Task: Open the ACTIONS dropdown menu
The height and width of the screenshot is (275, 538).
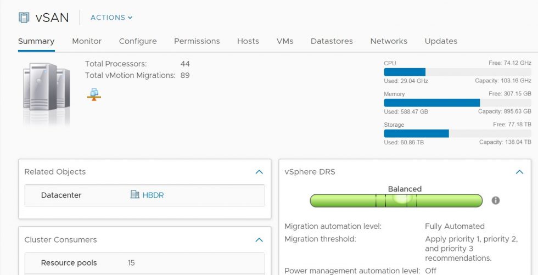Action: coord(111,18)
